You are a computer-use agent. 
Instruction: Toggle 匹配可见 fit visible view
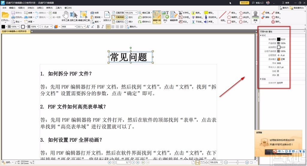point(118,22)
